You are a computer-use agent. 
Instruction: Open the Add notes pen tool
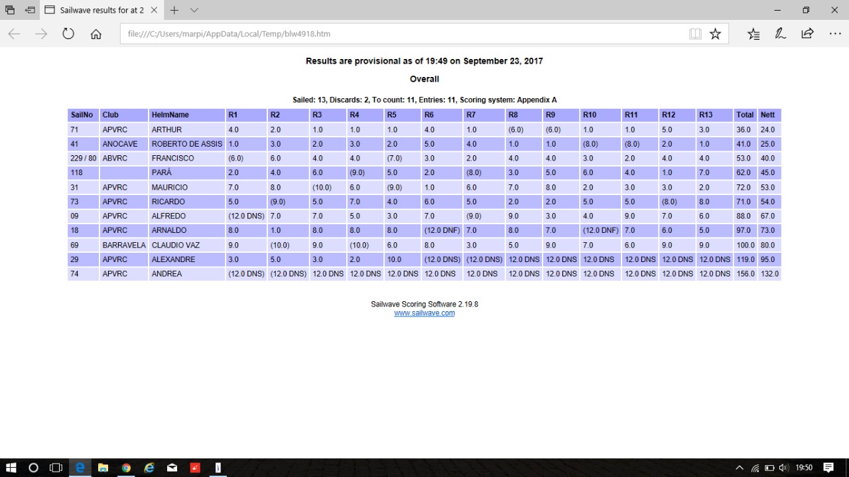pos(781,34)
